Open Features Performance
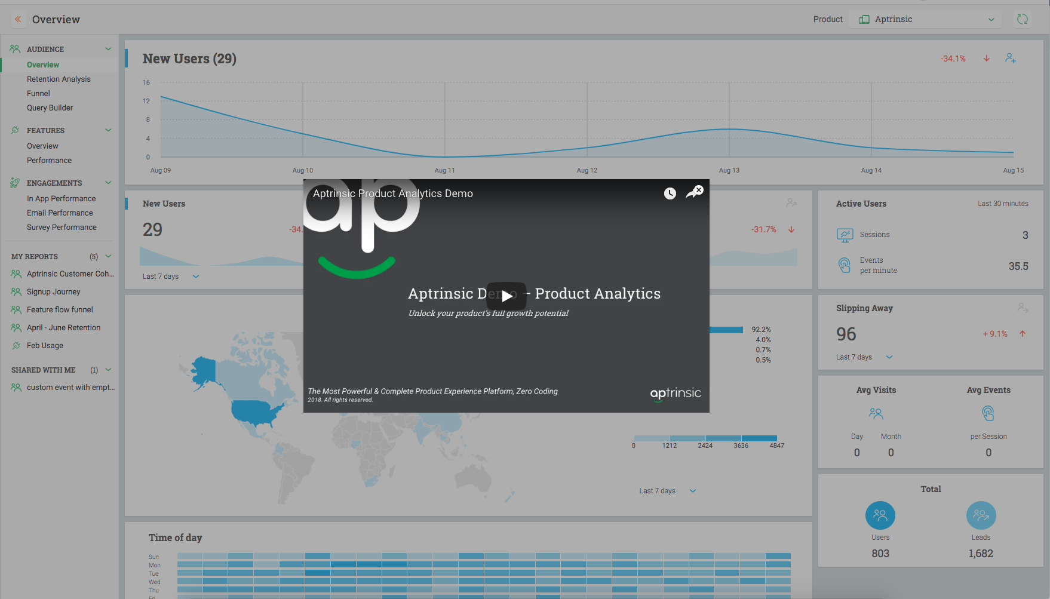The width and height of the screenshot is (1050, 599). 49,160
